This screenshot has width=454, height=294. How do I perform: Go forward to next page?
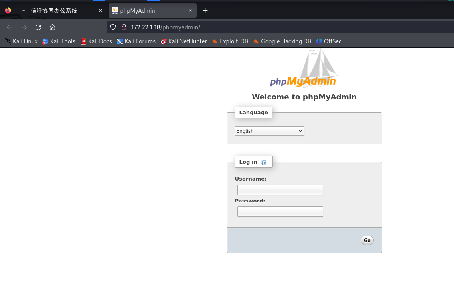(24, 27)
